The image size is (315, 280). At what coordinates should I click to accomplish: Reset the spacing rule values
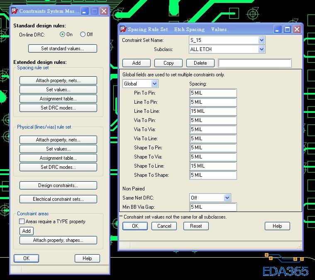[196, 226]
